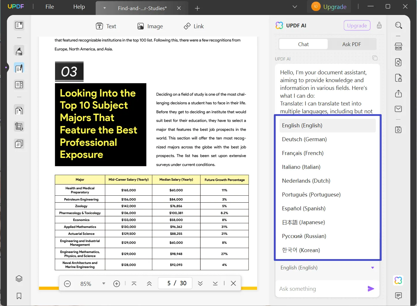Click the Ask something input field
Viewport: 417px width, 306px height.
[320, 289]
